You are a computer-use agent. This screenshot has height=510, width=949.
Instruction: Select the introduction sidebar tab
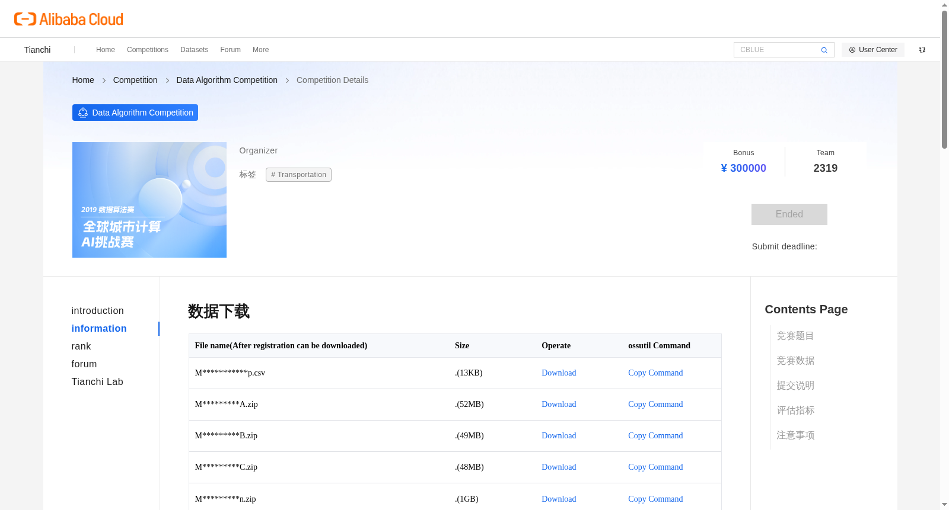98,311
